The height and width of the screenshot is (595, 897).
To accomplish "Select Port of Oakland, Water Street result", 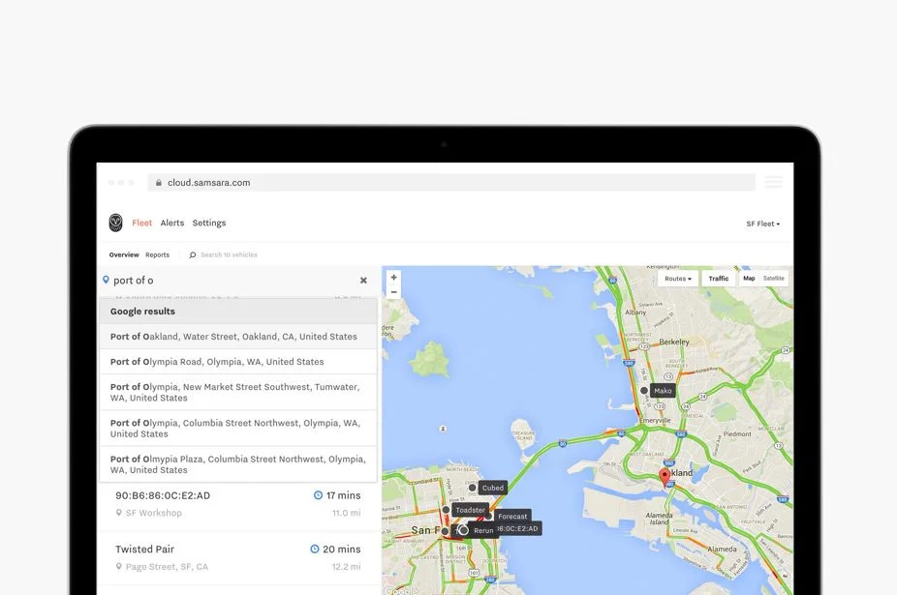I will [x=238, y=337].
